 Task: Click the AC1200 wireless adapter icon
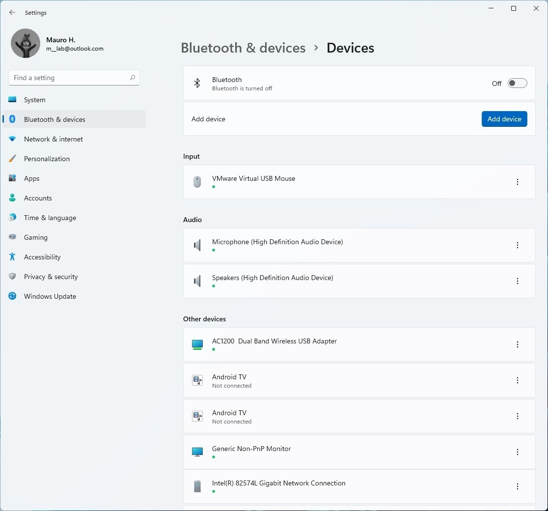[x=197, y=344]
